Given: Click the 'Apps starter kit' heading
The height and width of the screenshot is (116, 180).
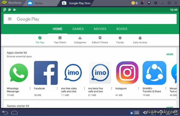Looking at the screenshot, I should 17,53.
